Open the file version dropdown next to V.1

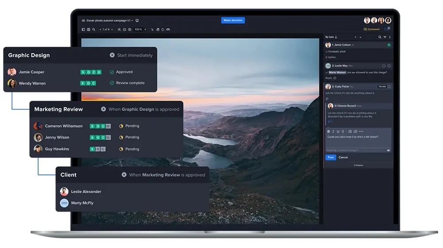click(x=132, y=20)
